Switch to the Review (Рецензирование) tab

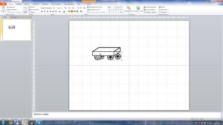69,4
